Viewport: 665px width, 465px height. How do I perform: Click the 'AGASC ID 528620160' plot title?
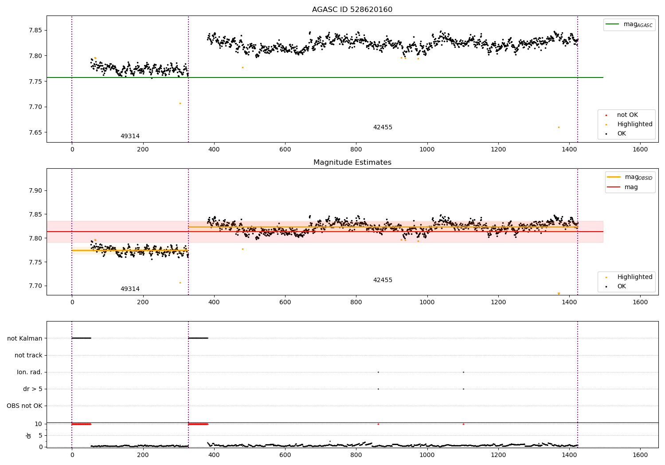352,10
